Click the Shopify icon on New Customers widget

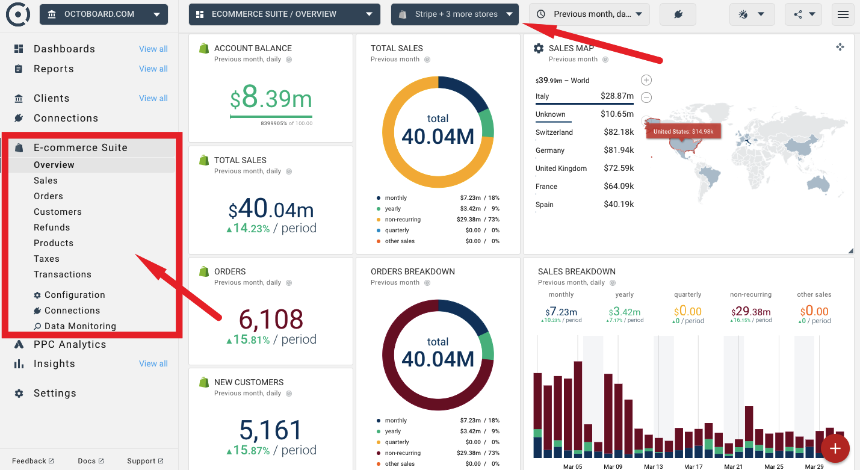coord(203,382)
